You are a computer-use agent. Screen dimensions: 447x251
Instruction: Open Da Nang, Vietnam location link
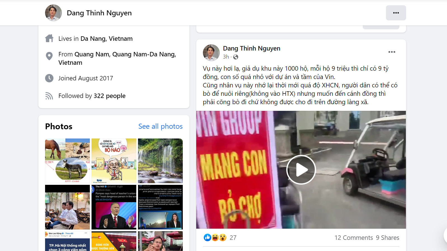pyautogui.click(x=106, y=39)
